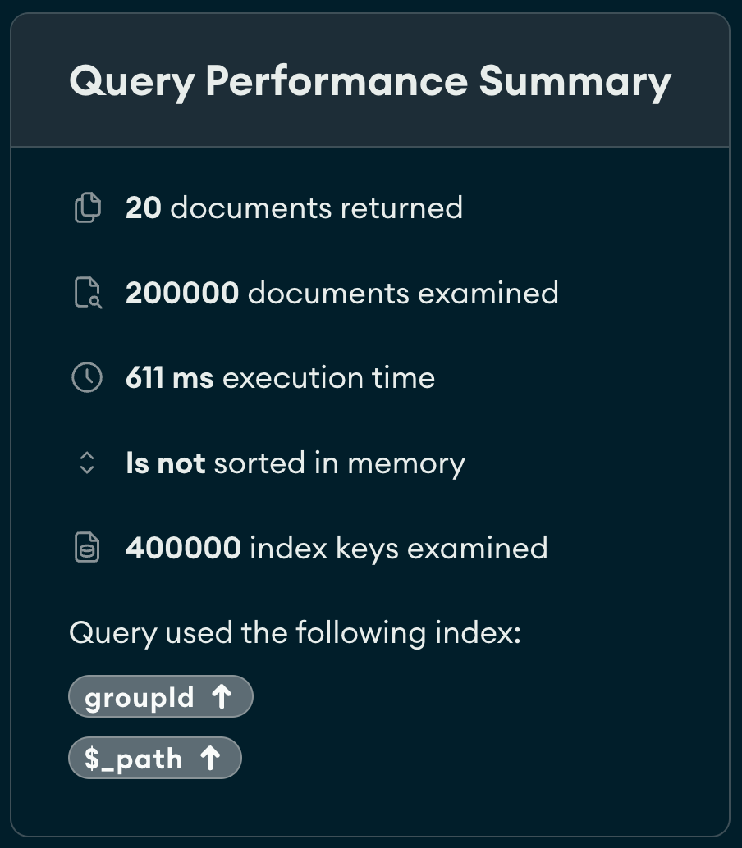Click the documents returned copy icon
Image resolution: width=742 pixels, height=848 pixels.
point(87,208)
